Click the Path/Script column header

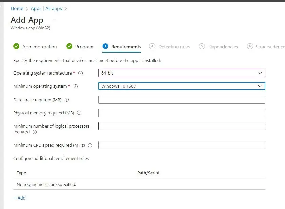click(x=148, y=173)
